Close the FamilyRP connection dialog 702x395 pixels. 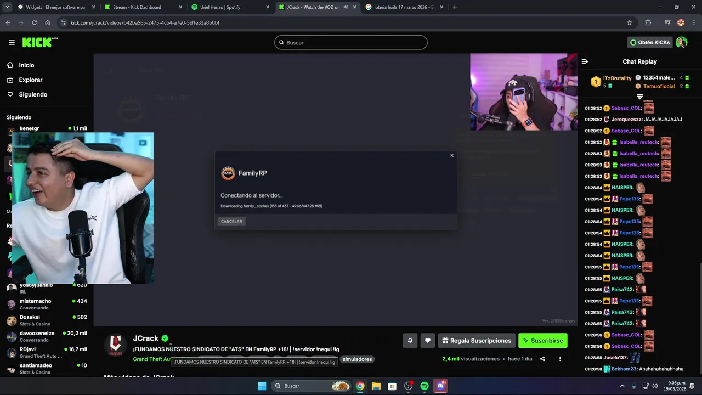pyautogui.click(x=452, y=155)
